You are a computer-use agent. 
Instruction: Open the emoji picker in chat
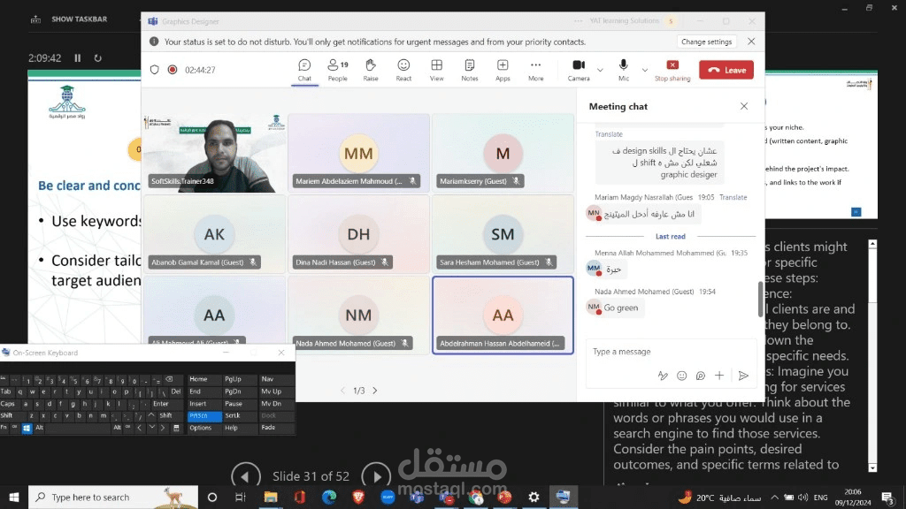[682, 376]
